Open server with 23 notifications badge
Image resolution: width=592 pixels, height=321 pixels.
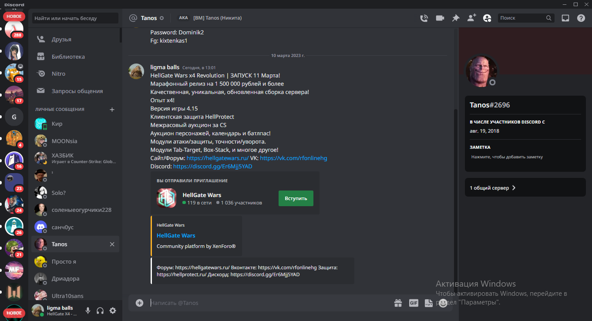pyautogui.click(x=14, y=183)
